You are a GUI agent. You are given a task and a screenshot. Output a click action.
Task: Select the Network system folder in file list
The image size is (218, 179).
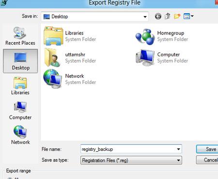point(70,79)
